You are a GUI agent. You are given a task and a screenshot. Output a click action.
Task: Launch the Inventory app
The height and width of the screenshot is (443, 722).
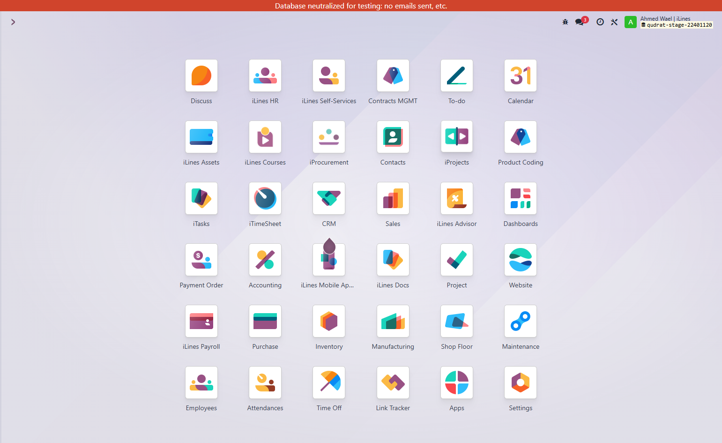(329, 321)
